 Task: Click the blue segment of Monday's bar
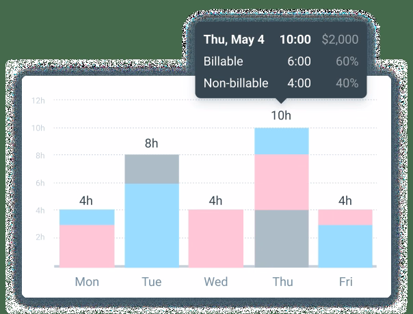tap(87, 216)
